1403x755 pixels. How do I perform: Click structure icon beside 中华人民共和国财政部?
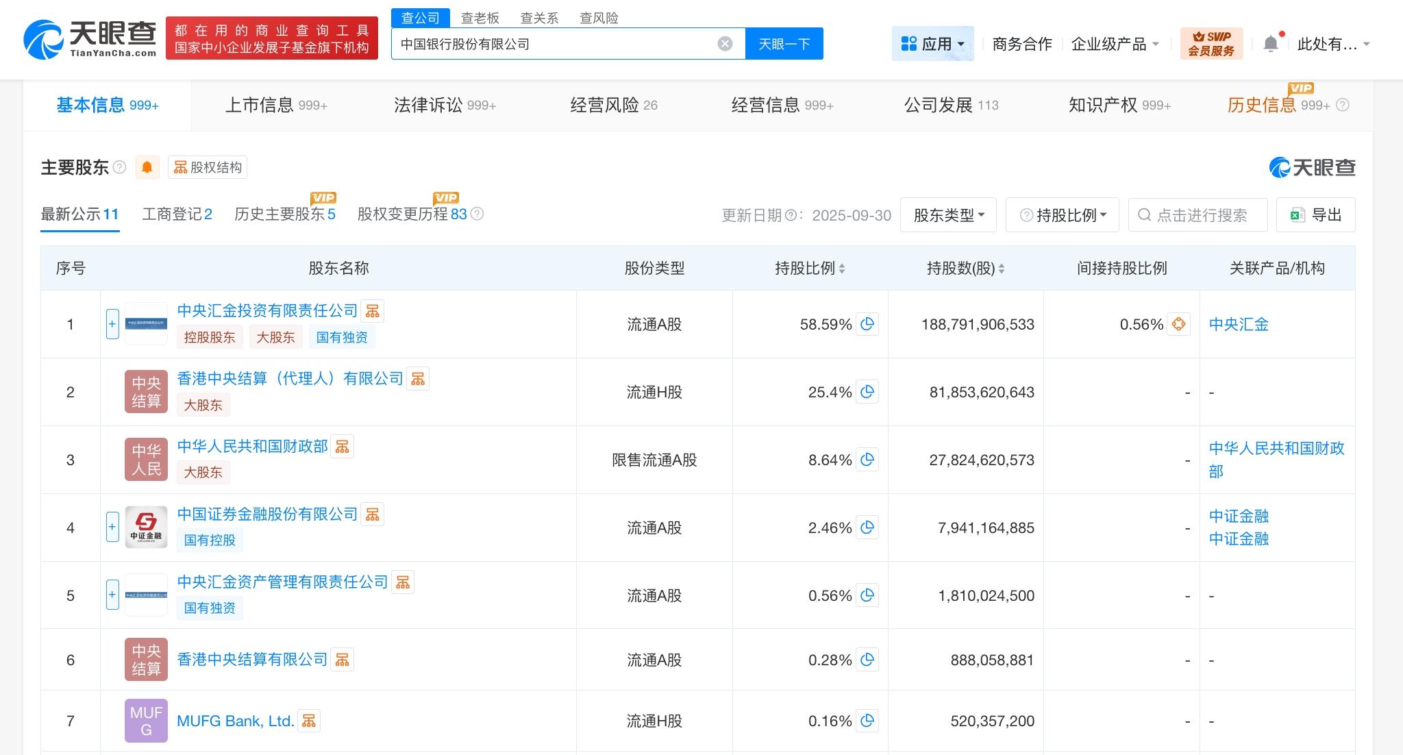342,447
